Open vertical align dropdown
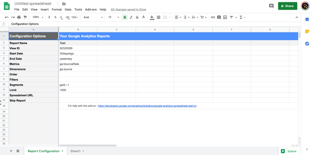This screenshot has height=155, width=313. click(x=186, y=17)
